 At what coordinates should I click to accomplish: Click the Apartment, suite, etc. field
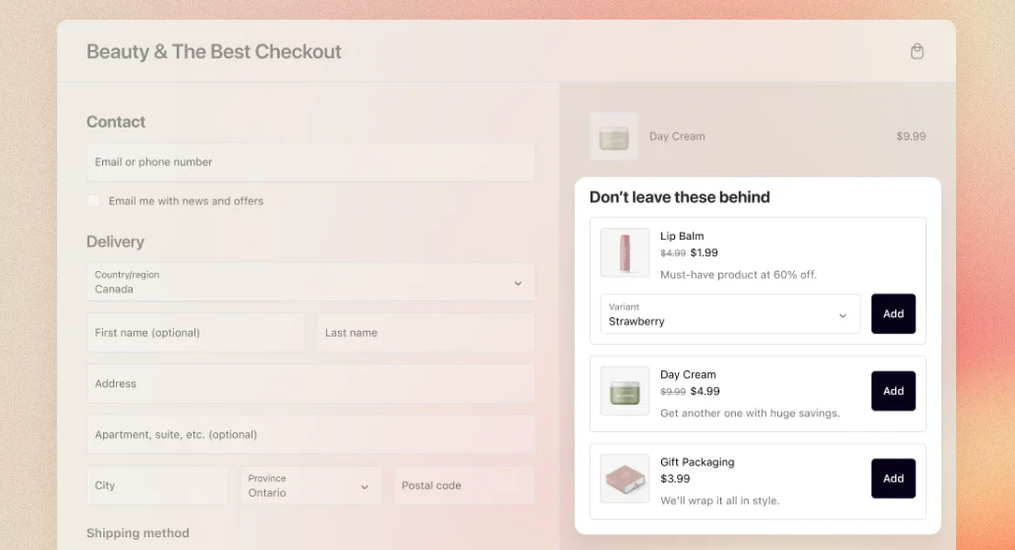coord(310,434)
